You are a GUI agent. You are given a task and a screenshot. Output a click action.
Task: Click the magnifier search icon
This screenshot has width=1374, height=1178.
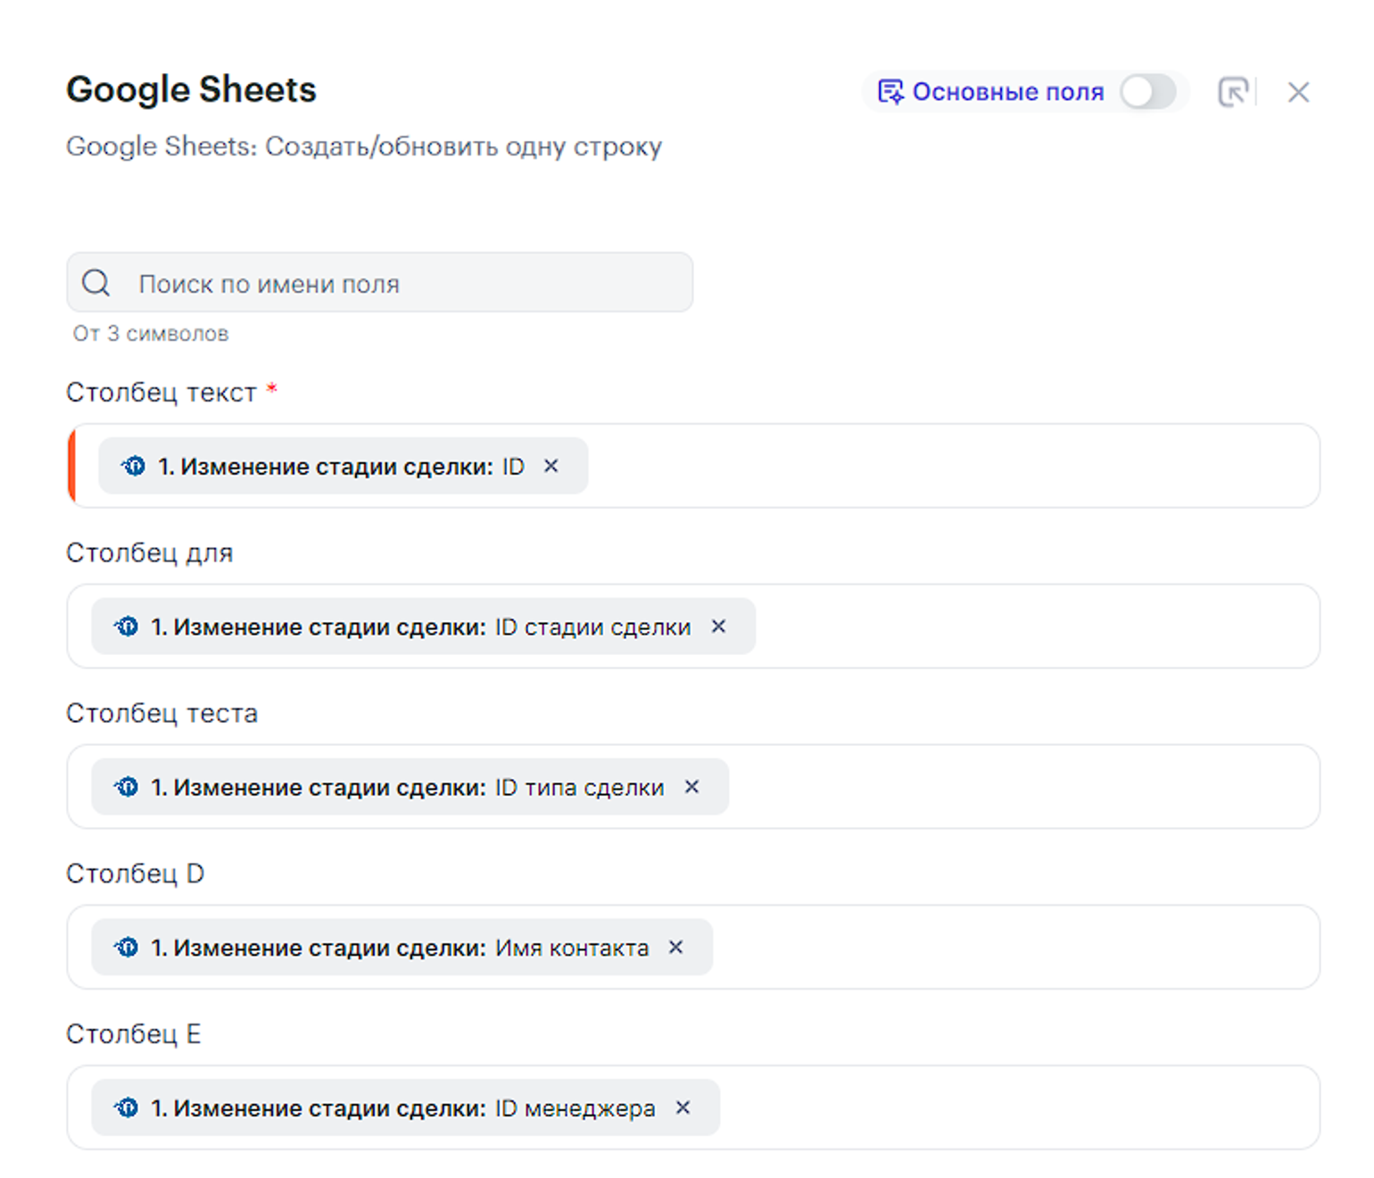tap(96, 283)
